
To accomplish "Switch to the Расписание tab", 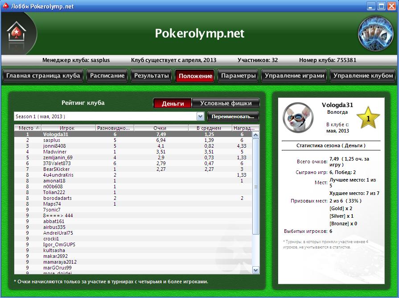I will coord(107,76).
